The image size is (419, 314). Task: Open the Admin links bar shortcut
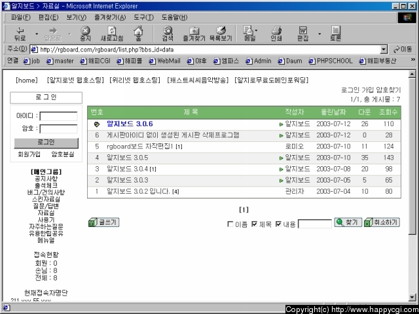click(x=259, y=61)
